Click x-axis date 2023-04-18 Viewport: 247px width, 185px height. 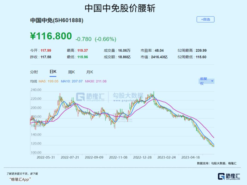coord(190,157)
